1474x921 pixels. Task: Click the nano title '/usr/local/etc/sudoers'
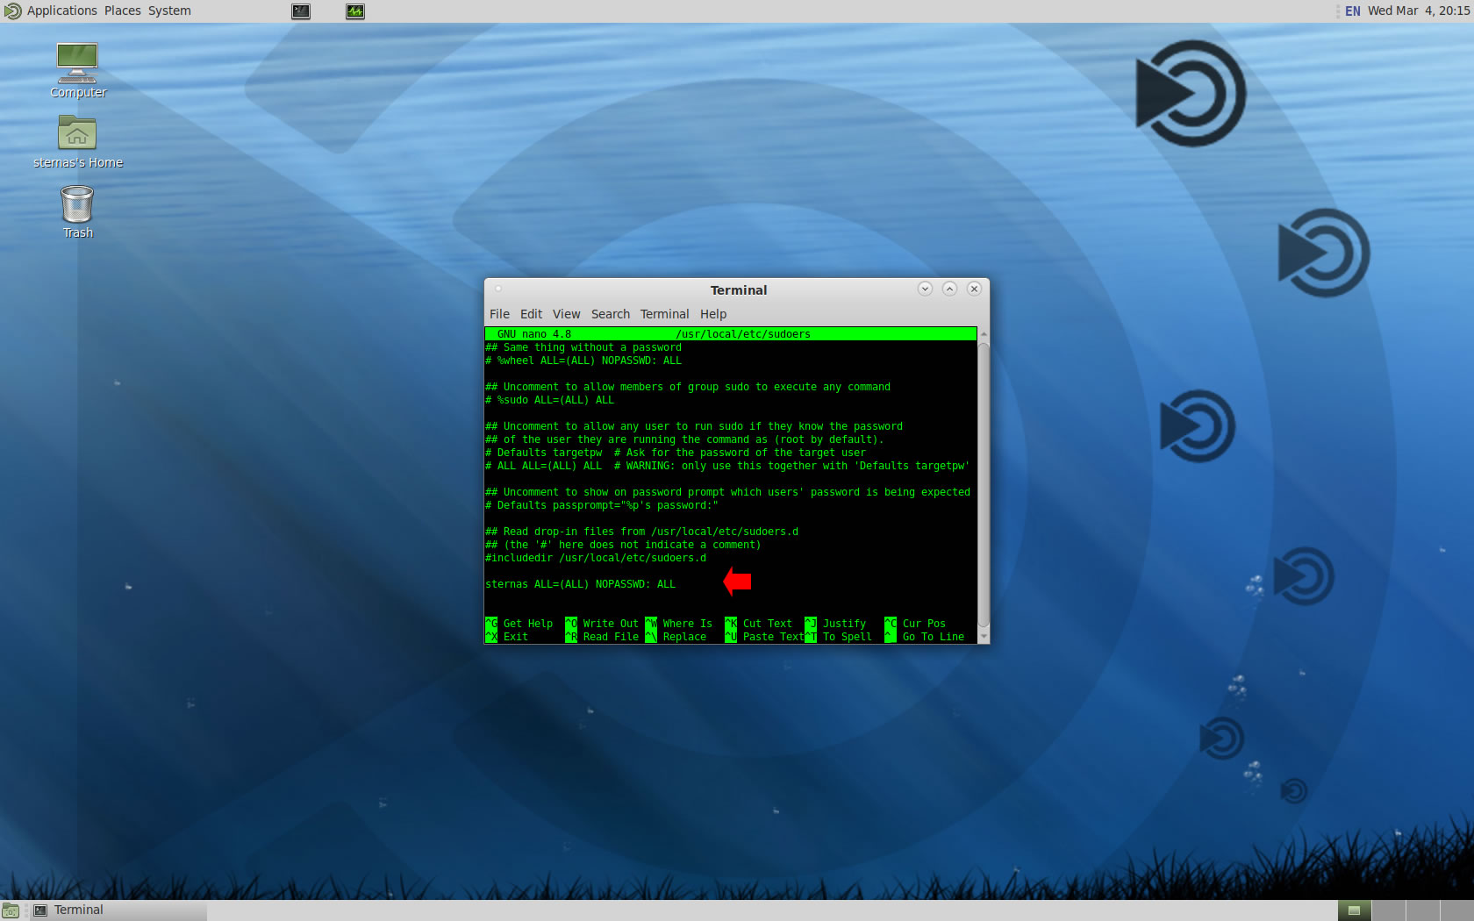coord(743,334)
